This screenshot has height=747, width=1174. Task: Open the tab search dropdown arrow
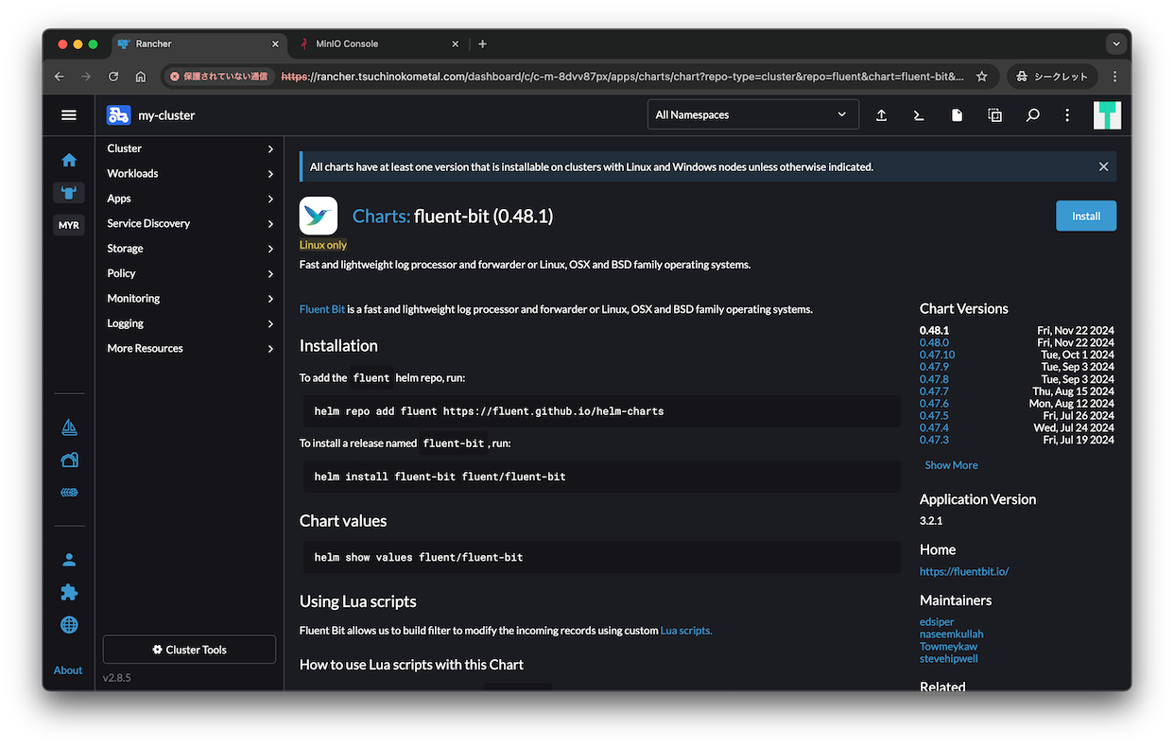[x=1116, y=43]
